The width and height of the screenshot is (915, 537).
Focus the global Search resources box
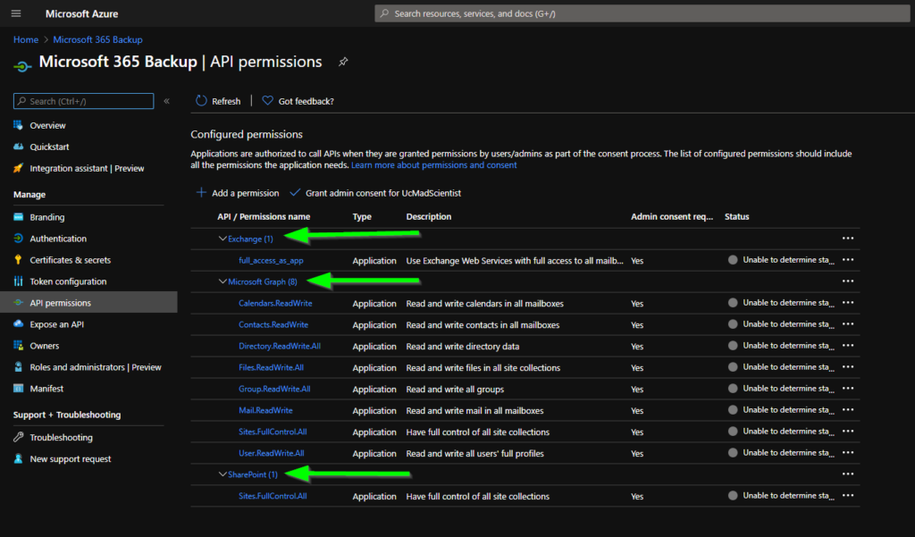click(642, 13)
